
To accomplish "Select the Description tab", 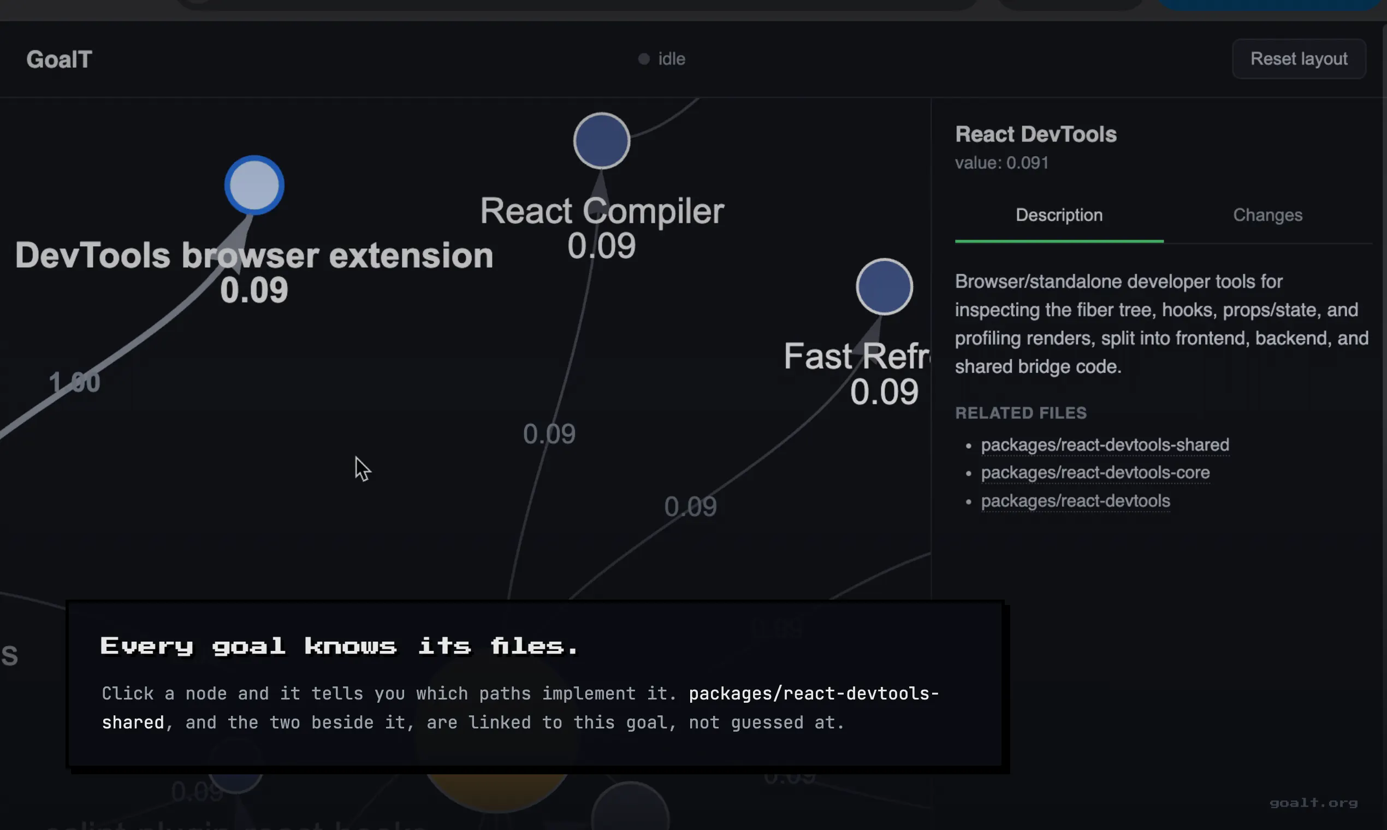I will click(x=1059, y=215).
